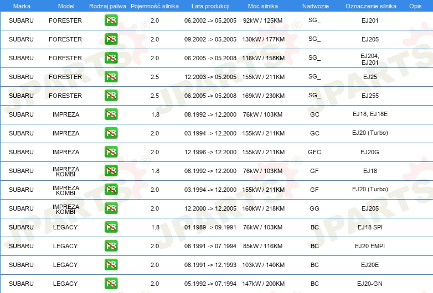Click the 01.1989 -> 09.1991 production years cell
The width and height of the screenshot is (433, 293).
pos(210,227)
